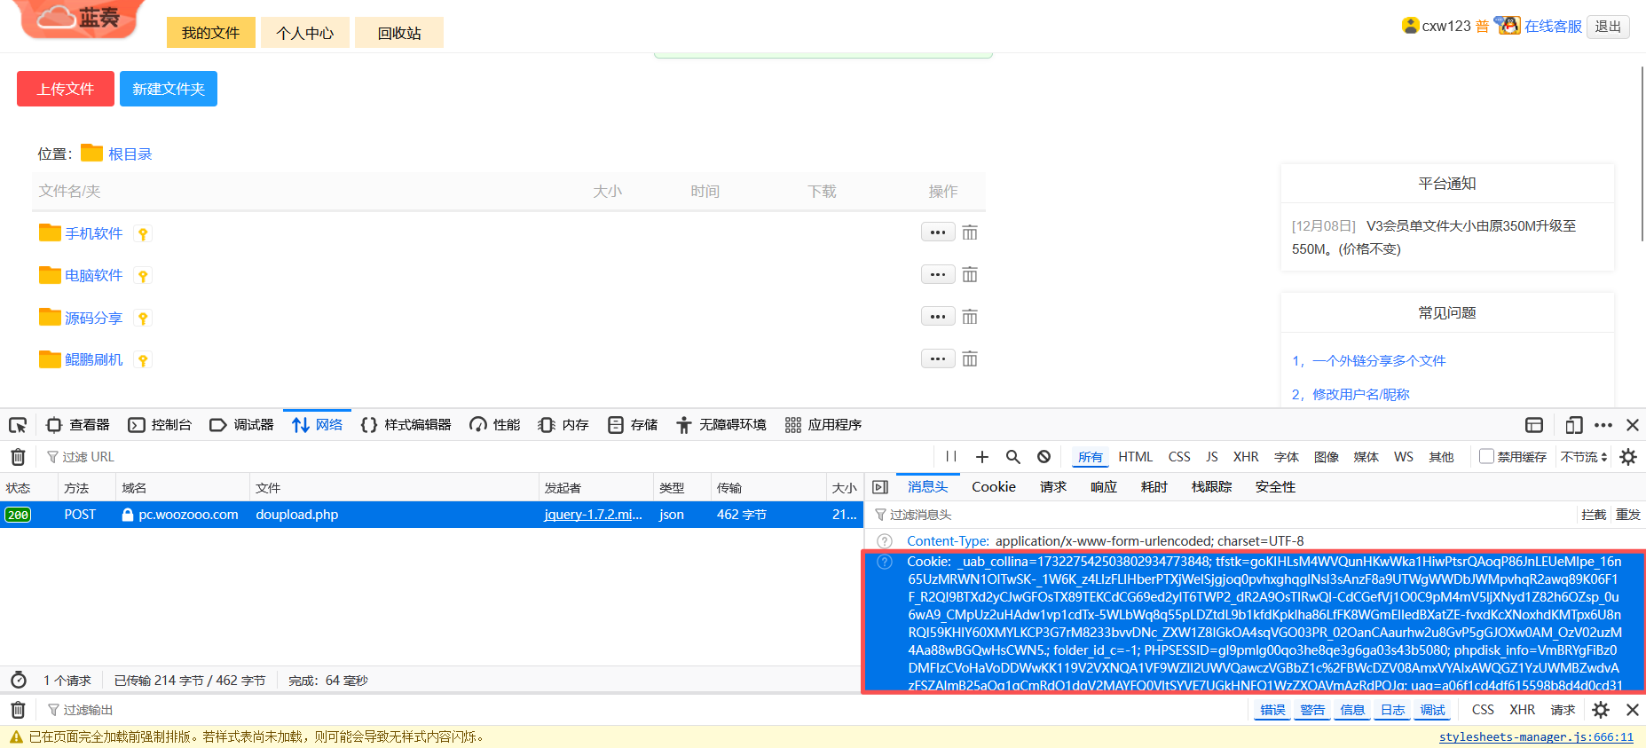
Task: Open the 源码分享 folder link
Action: 93,318
